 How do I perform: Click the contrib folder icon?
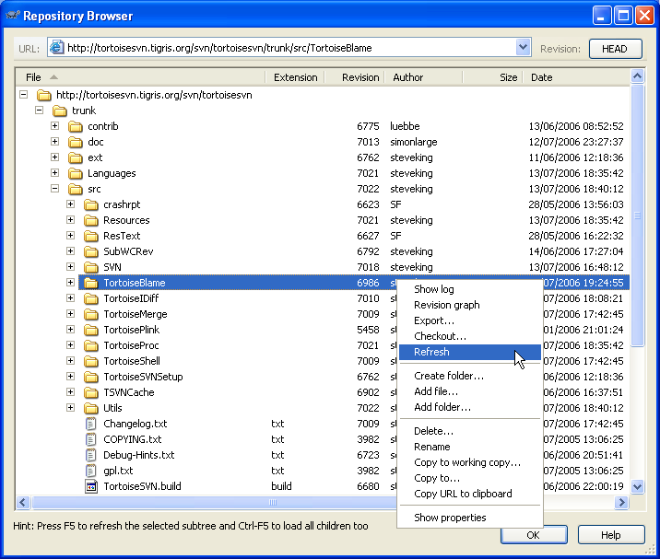coord(76,126)
